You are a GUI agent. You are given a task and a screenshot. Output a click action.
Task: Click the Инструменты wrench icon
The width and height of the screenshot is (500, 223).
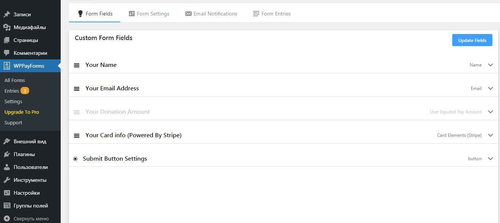tap(7, 180)
